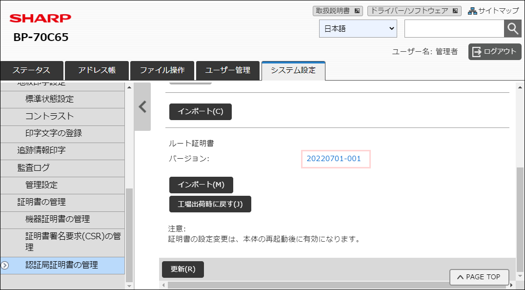Image resolution: width=525 pixels, height=290 pixels.
Task: Open ドライバー/ソフトウェア download link
Action: tap(414, 11)
